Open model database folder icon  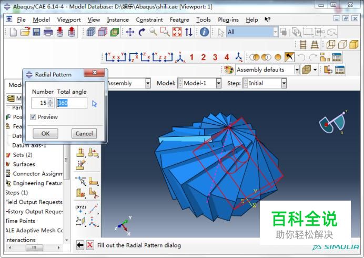pyautogui.click(x=25, y=32)
